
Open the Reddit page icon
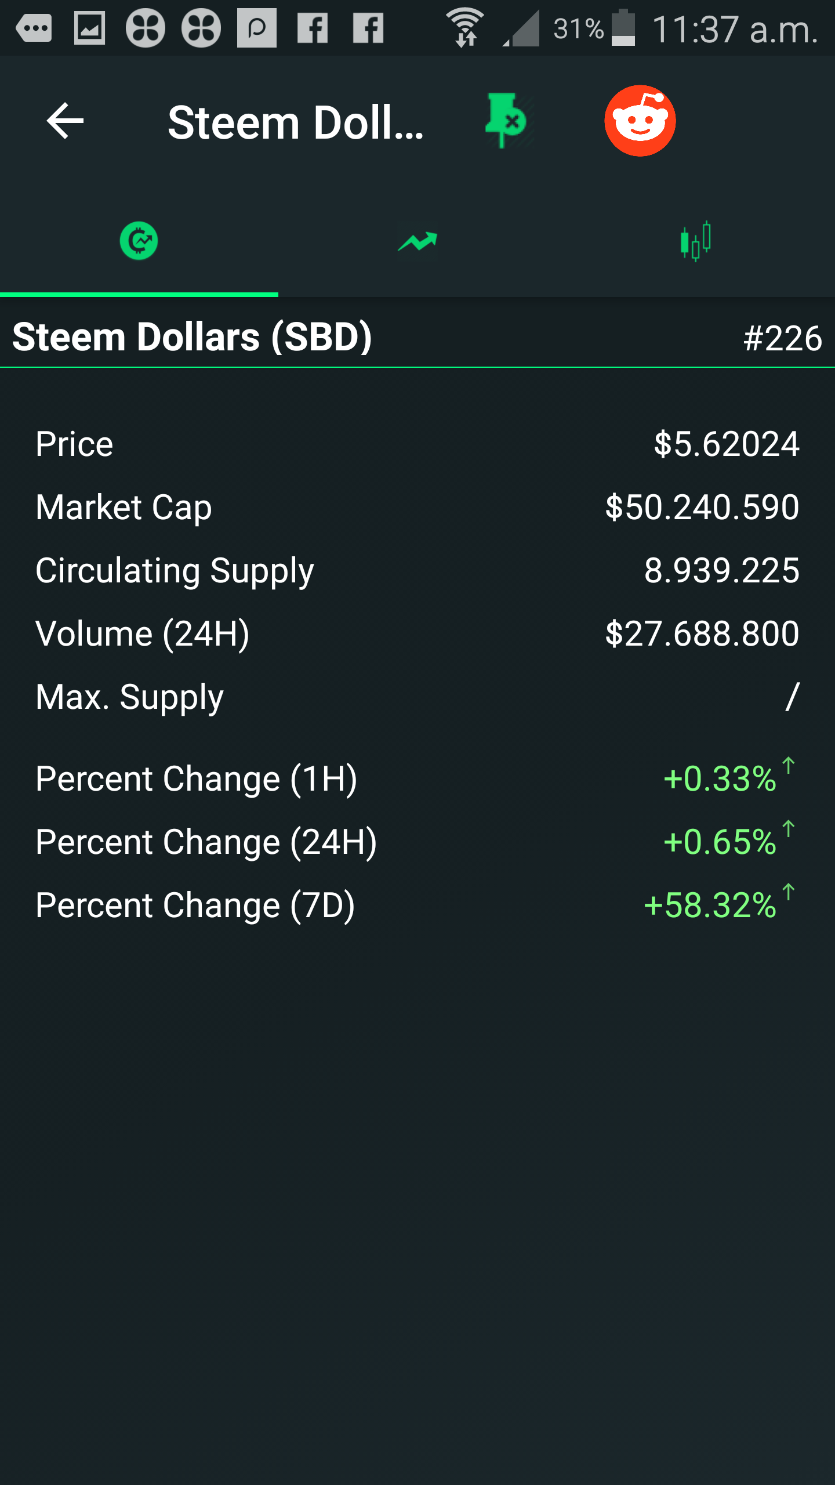tap(640, 121)
